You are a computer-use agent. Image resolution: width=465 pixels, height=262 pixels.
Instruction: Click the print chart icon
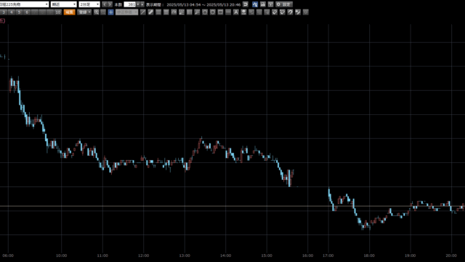[263, 4]
